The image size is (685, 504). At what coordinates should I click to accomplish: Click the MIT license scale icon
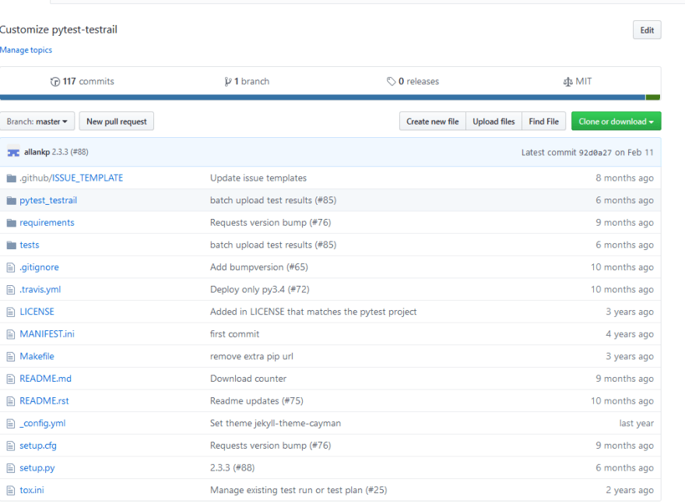pyautogui.click(x=567, y=82)
